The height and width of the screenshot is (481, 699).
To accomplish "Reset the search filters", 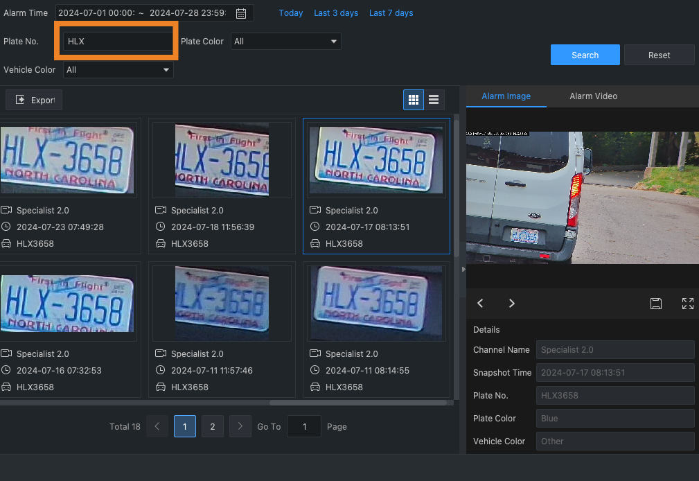I will click(659, 55).
